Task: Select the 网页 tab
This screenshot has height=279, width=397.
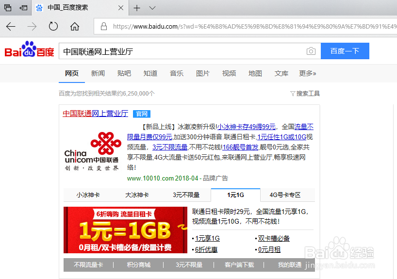Action: tap(72, 73)
